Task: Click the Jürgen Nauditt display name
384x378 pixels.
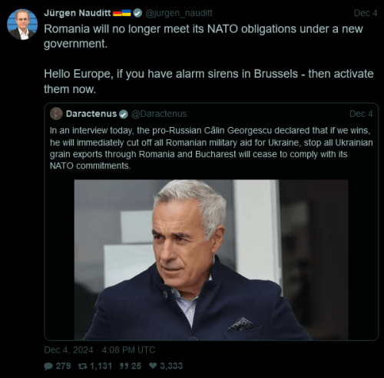Action: tap(78, 13)
